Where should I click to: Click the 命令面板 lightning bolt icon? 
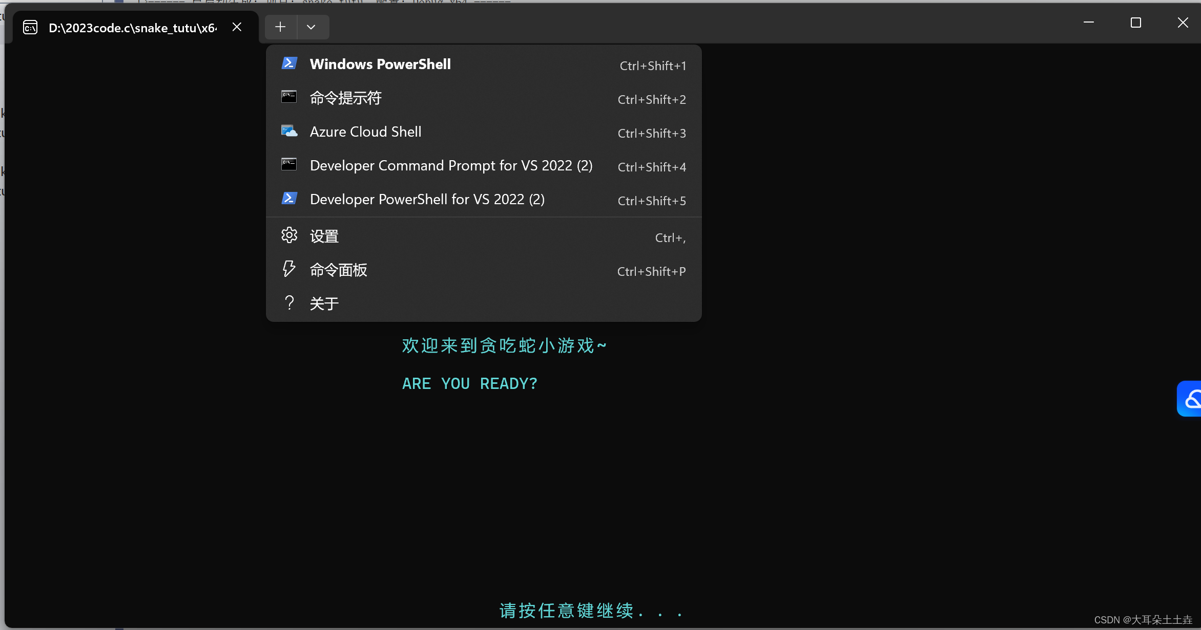click(x=289, y=269)
